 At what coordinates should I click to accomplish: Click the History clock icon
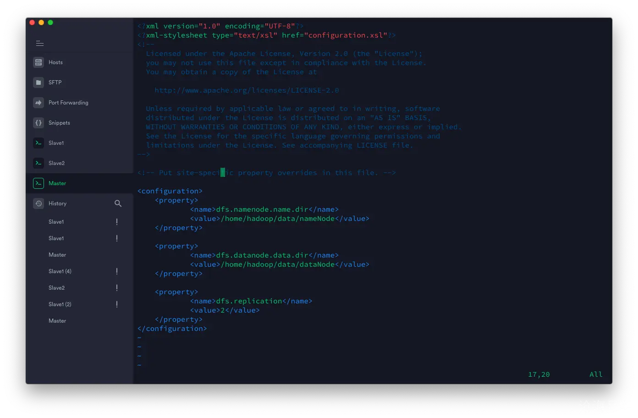(x=38, y=203)
